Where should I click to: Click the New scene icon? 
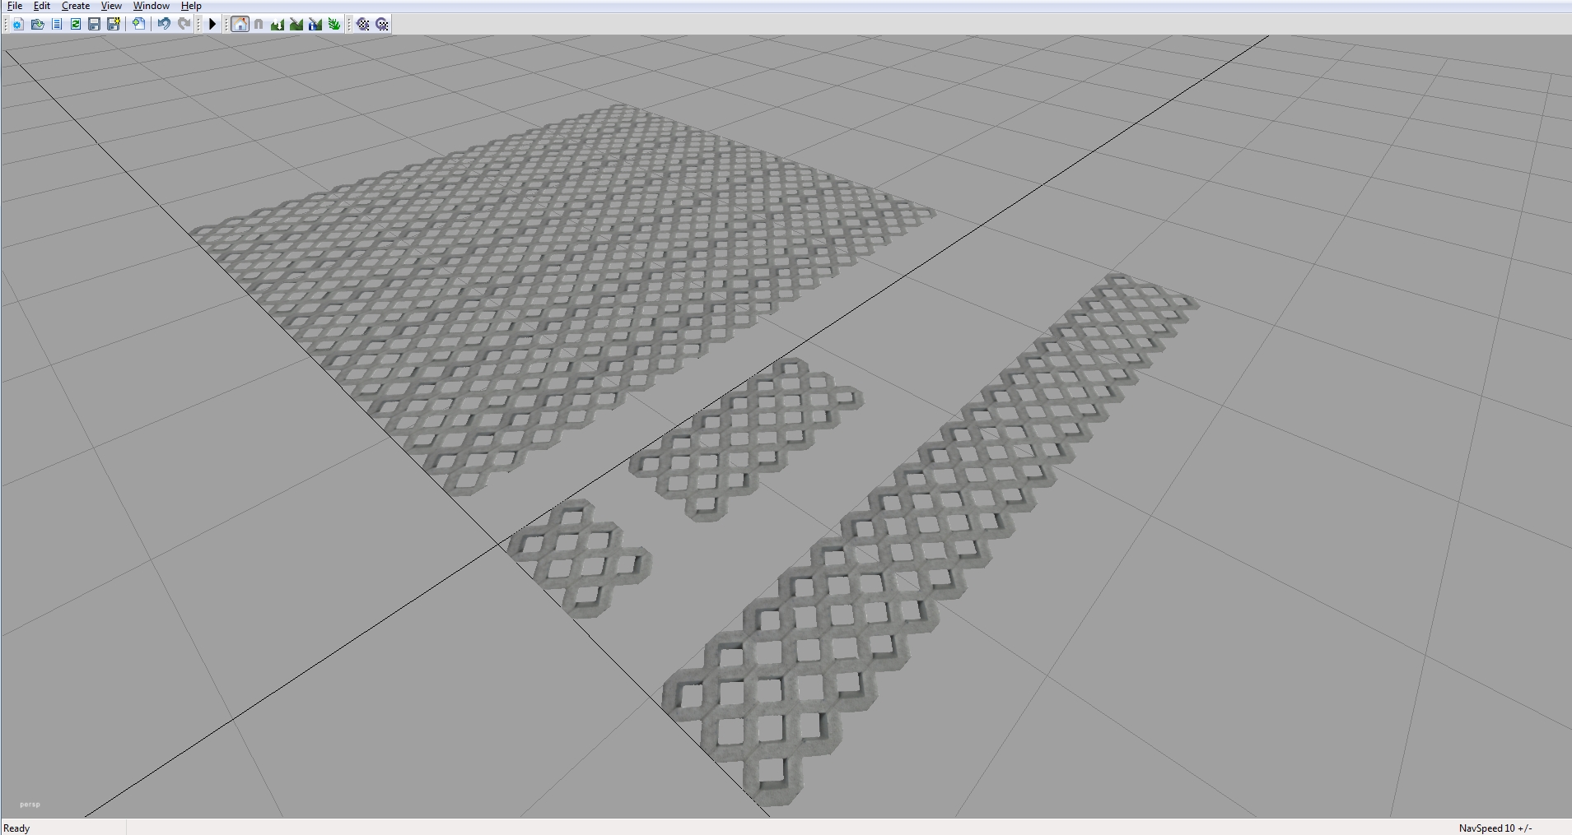click(x=18, y=25)
